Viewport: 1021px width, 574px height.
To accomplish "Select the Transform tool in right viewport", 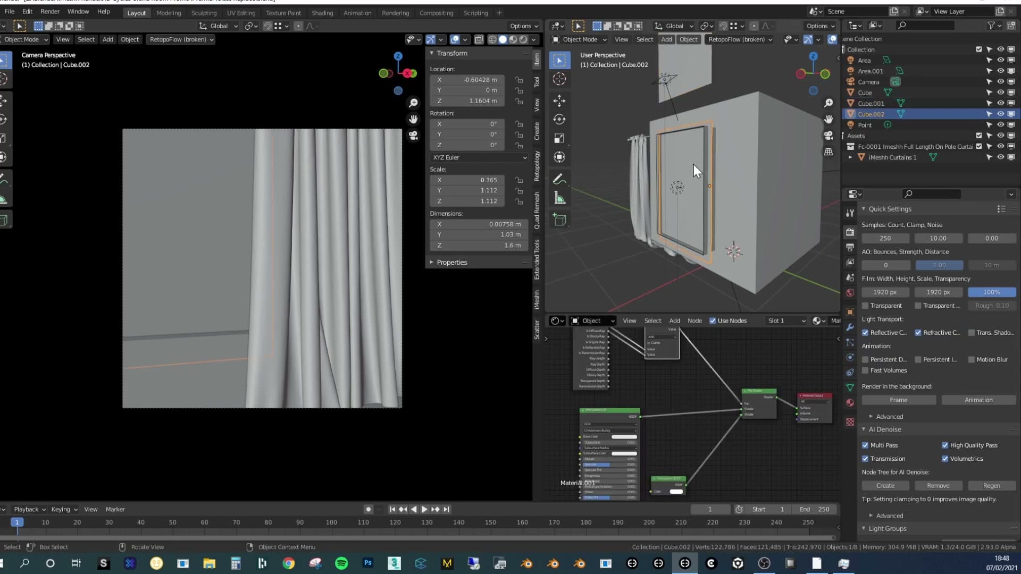I will coord(559,157).
